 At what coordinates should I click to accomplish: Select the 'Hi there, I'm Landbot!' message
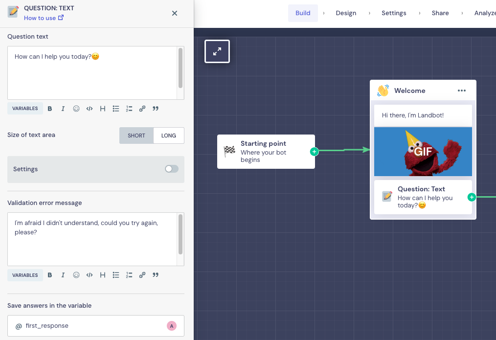click(423, 115)
